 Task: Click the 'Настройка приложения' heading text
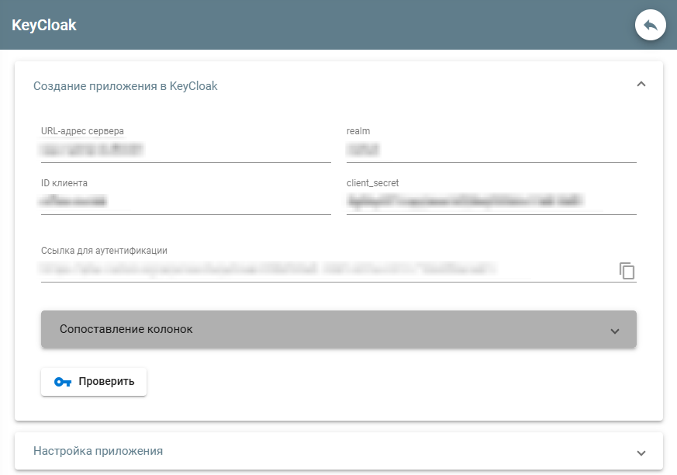pyautogui.click(x=98, y=451)
